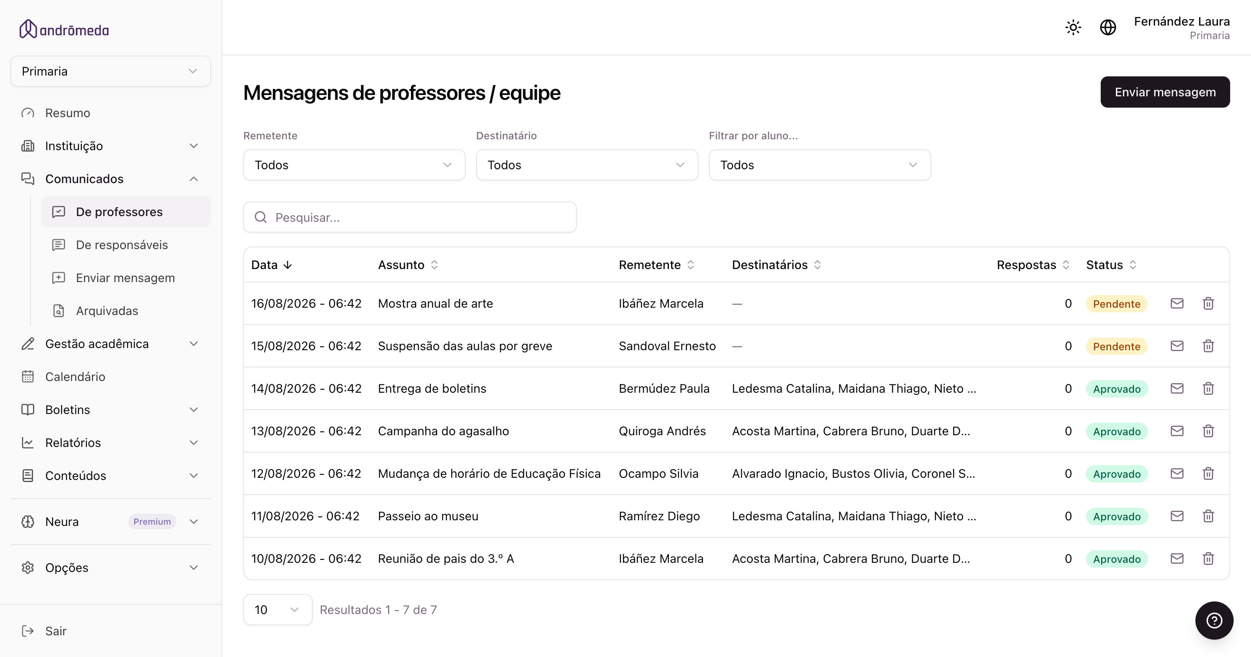Open De responsáveis messages
This screenshot has width=1251, height=657.
point(126,245)
